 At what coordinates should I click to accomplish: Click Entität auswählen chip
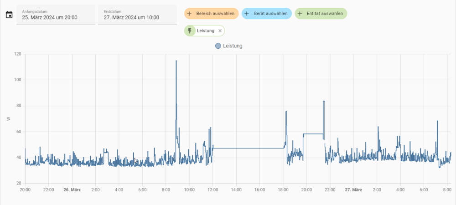click(321, 14)
